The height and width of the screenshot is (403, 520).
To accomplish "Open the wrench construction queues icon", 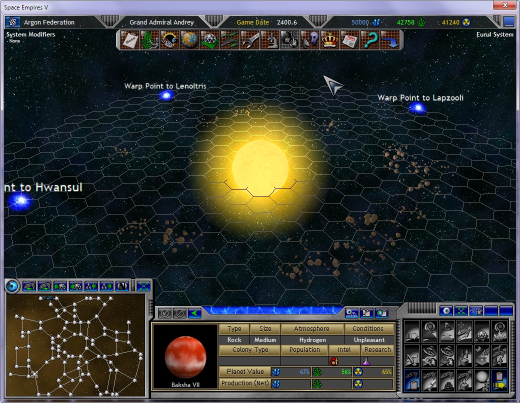I will pos(249,40).
